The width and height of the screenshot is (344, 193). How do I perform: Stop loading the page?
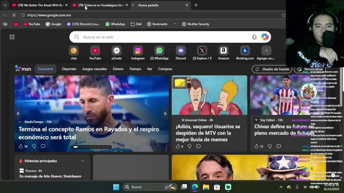(14, 15)
